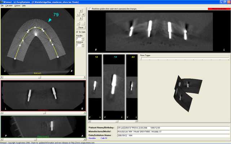Open the File menu
Image resolution: width=231 pixels, height=144 pixels.
2,6
